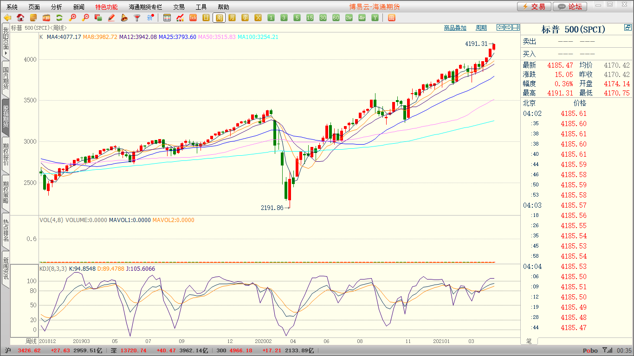Switch to daily 日 candlestick period

pos(206,18)
